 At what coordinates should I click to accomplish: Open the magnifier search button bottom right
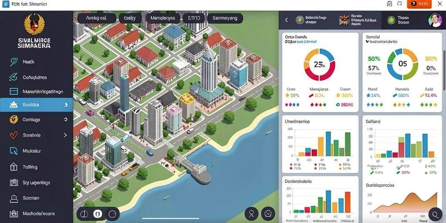click(435, 214)
